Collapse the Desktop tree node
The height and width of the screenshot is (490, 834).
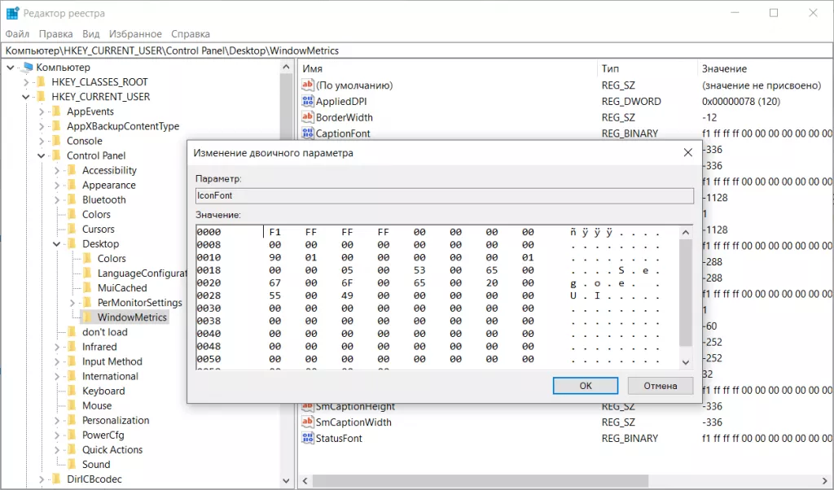(x=57, y=244)
